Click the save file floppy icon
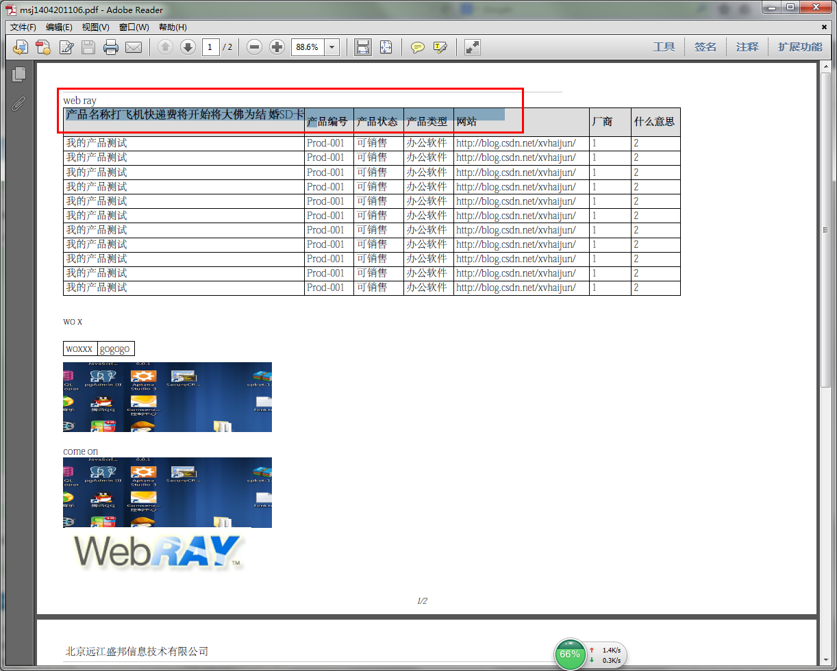The width and height of the screenshot is (837, 671). click(x=88, y=47)
